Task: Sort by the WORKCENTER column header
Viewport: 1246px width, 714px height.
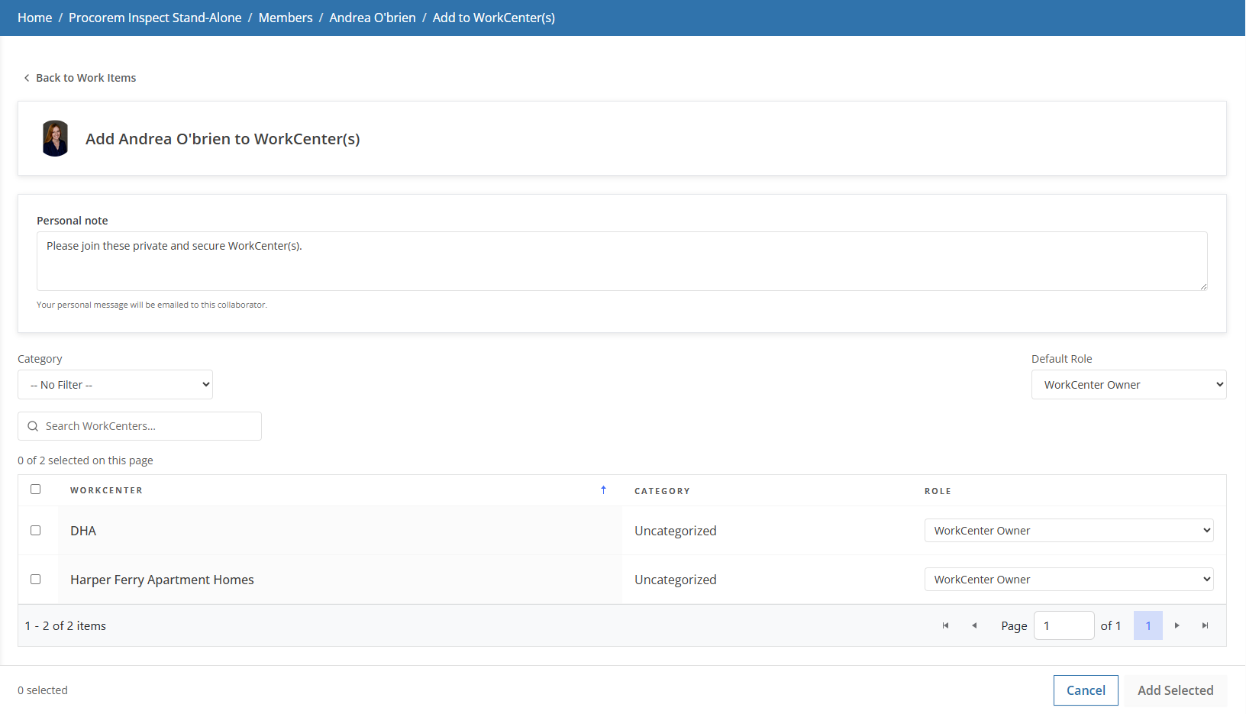Action: click(x=106, y=490)
